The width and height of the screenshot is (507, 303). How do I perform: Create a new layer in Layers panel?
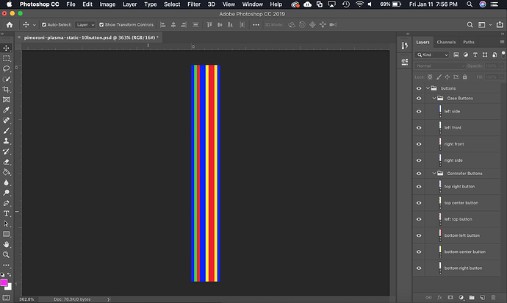[483, 297]
